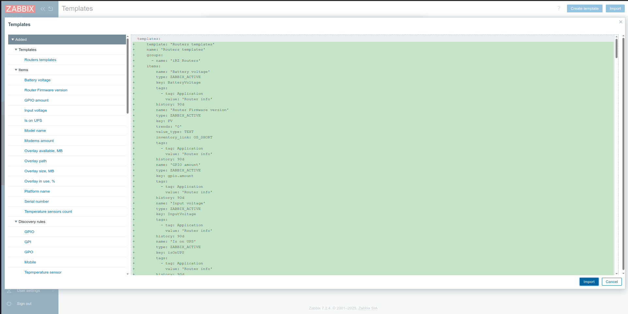This screenshot has width=628, height=314.
Task: Collapse the "Added" section
Action: pos(13,39)
